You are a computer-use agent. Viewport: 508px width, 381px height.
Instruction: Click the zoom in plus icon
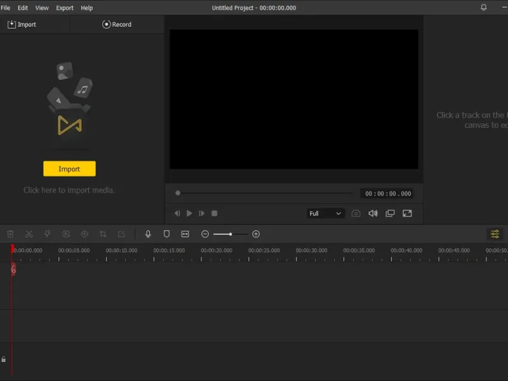coord(256,234)
